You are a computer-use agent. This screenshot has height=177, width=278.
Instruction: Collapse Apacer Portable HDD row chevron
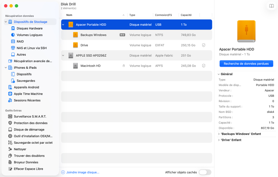click(63, 25)
